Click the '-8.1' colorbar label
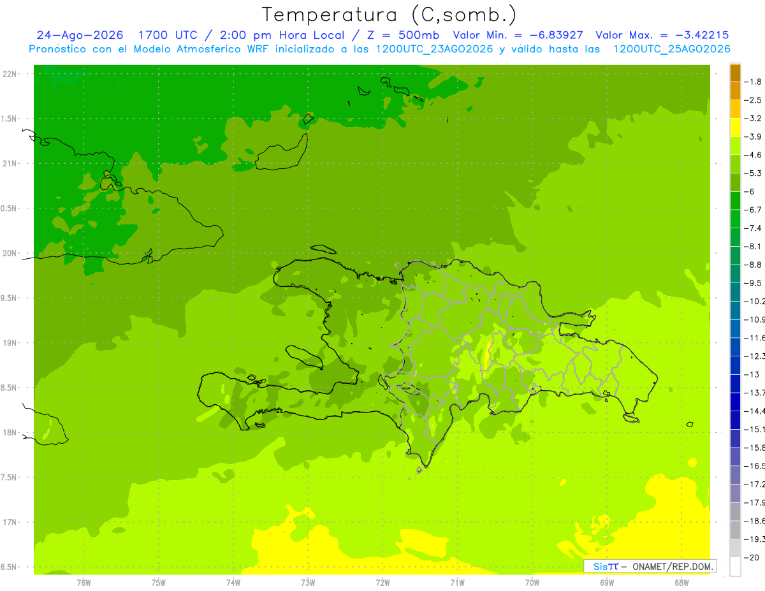The image size is (765, 591). pos(753,247)
